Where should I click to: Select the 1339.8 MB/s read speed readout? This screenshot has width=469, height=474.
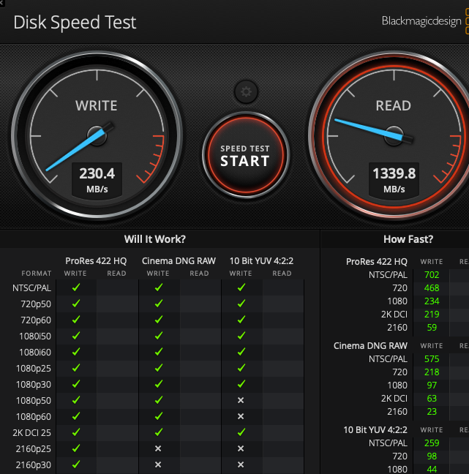point(394,179)
